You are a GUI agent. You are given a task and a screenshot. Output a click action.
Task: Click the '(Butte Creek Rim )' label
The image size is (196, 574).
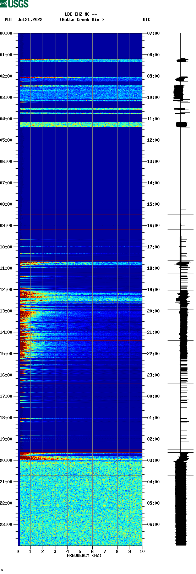click(82, 20)
